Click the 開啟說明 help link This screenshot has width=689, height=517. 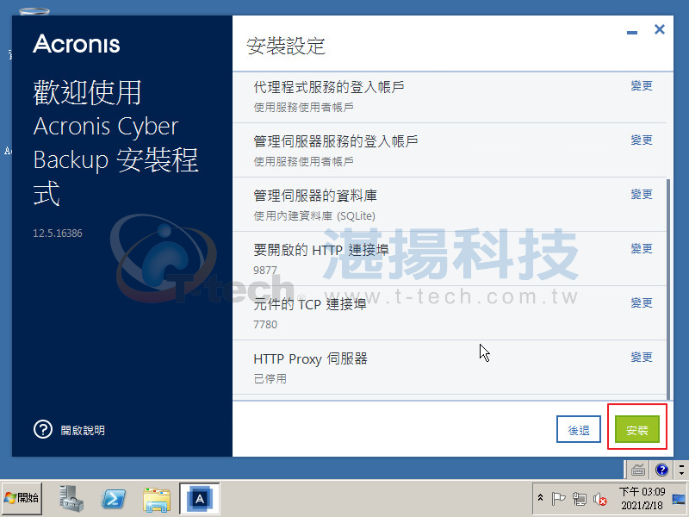point(83,430)
